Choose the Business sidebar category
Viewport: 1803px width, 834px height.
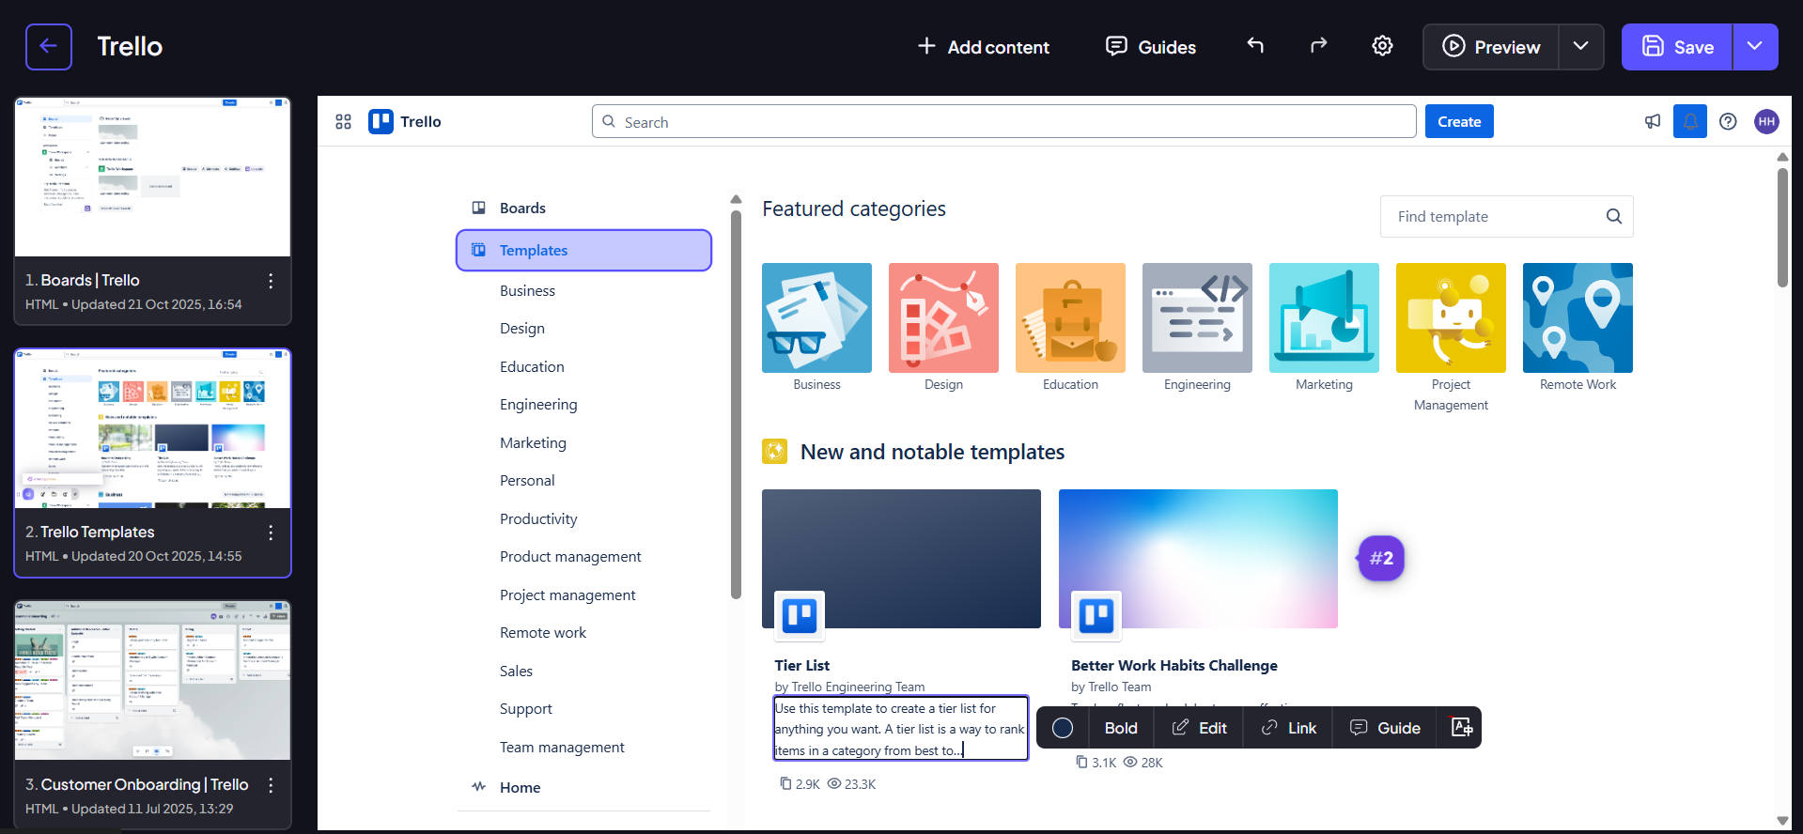[527, 291]
